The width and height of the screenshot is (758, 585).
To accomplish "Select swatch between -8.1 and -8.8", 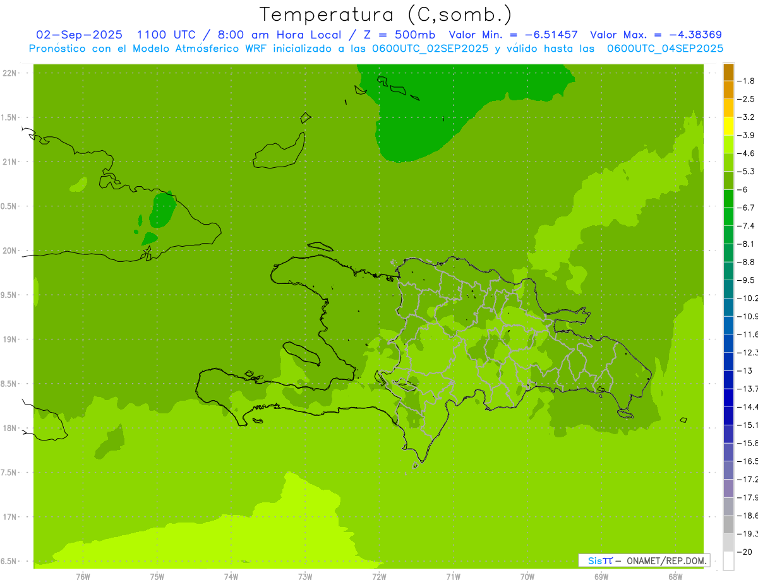I will tap(728, 253).
